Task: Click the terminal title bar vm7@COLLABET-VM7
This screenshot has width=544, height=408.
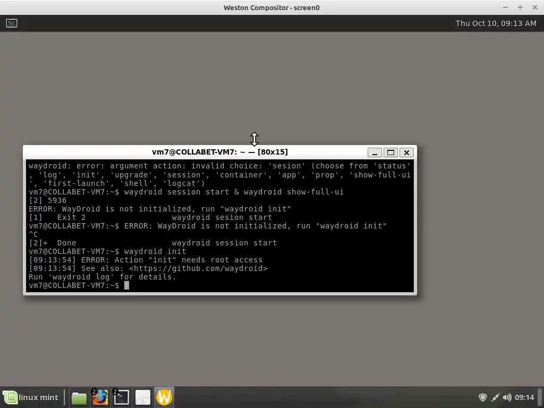Action: click(219, 152)
